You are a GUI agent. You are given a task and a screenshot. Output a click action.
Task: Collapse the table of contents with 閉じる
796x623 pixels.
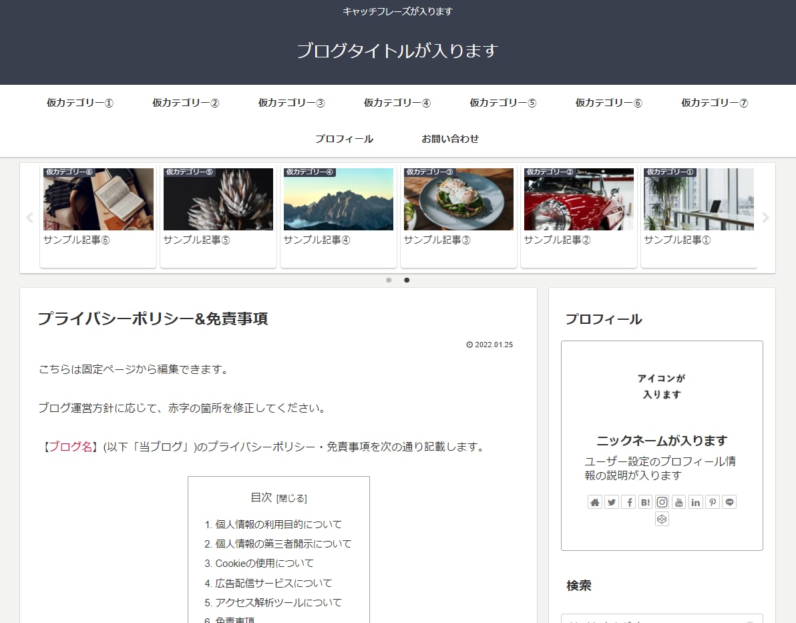point(291,499)
